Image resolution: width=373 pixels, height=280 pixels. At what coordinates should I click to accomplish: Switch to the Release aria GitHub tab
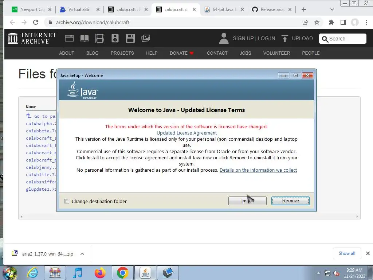pyautogui.click(x=272, y=9)
